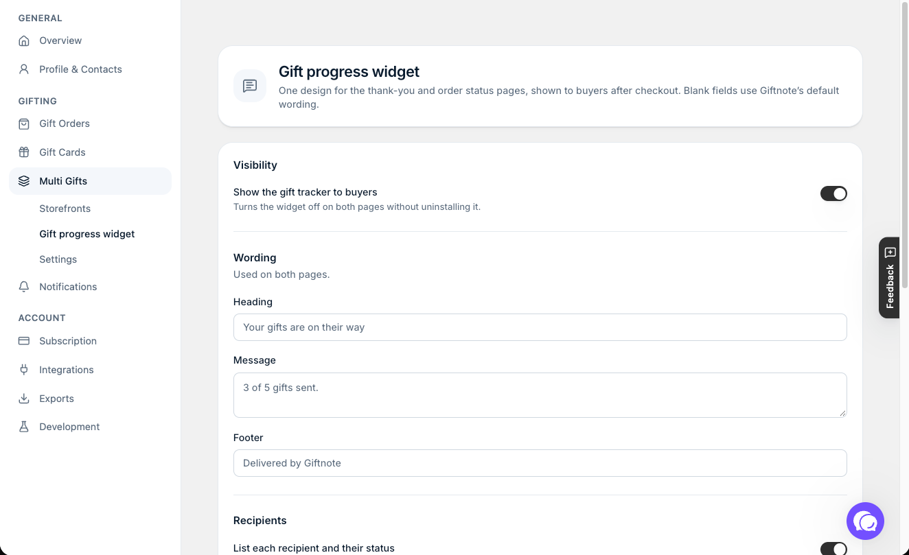Click the 'Wording' section heading

coord(255,257)
